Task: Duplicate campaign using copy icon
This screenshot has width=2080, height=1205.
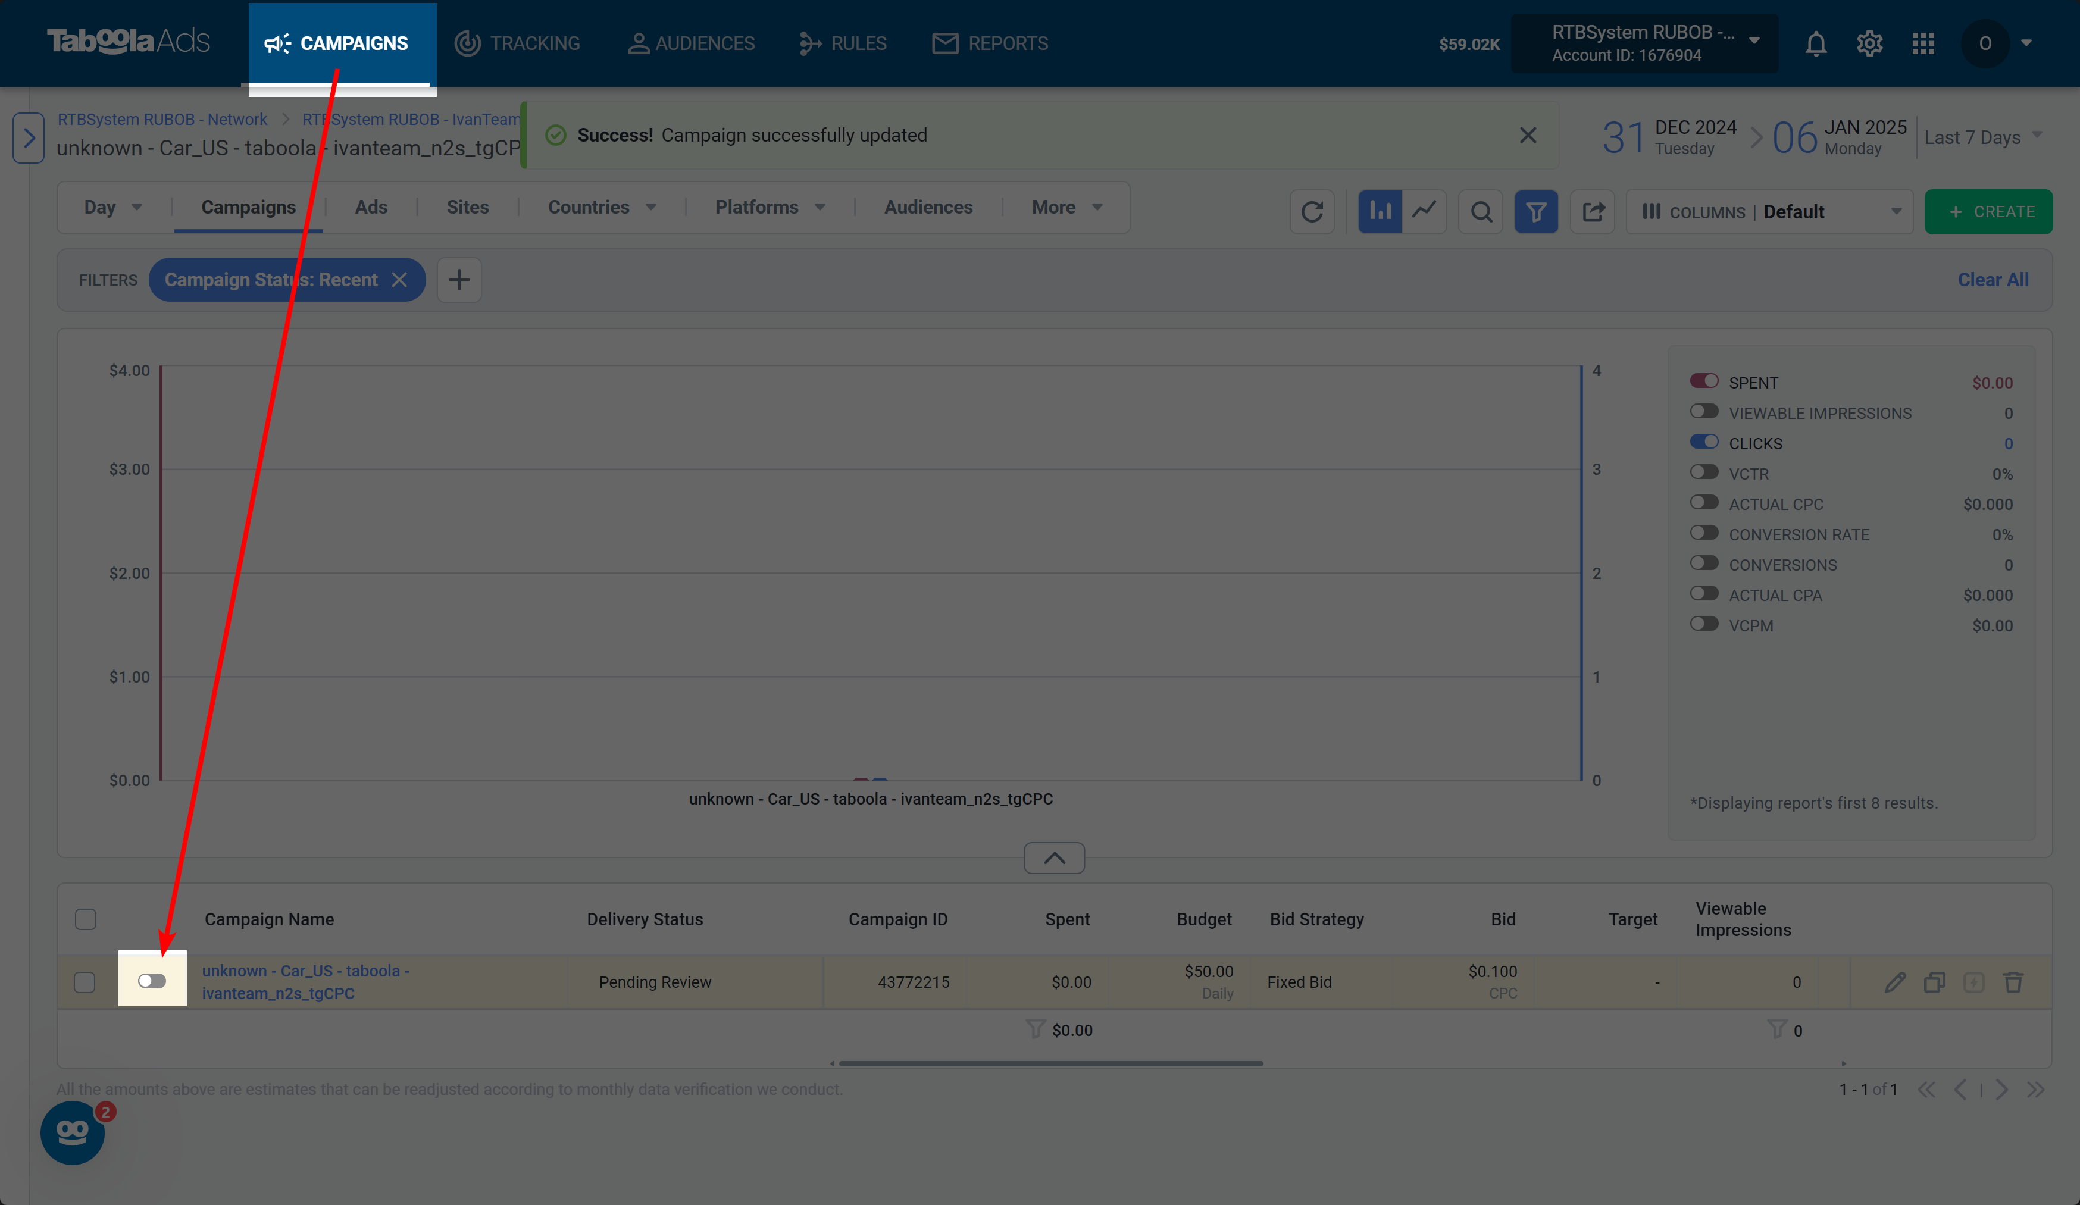Action: click(x=1934, y=981)
